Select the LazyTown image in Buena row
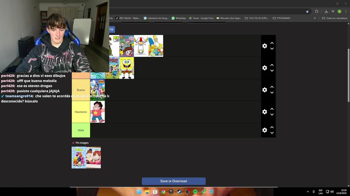The image size is (350, 196). (98, 90)
